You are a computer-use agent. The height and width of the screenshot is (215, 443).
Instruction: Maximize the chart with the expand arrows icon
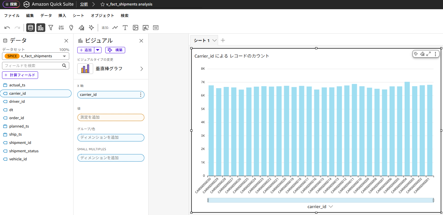tap(429, 54)
